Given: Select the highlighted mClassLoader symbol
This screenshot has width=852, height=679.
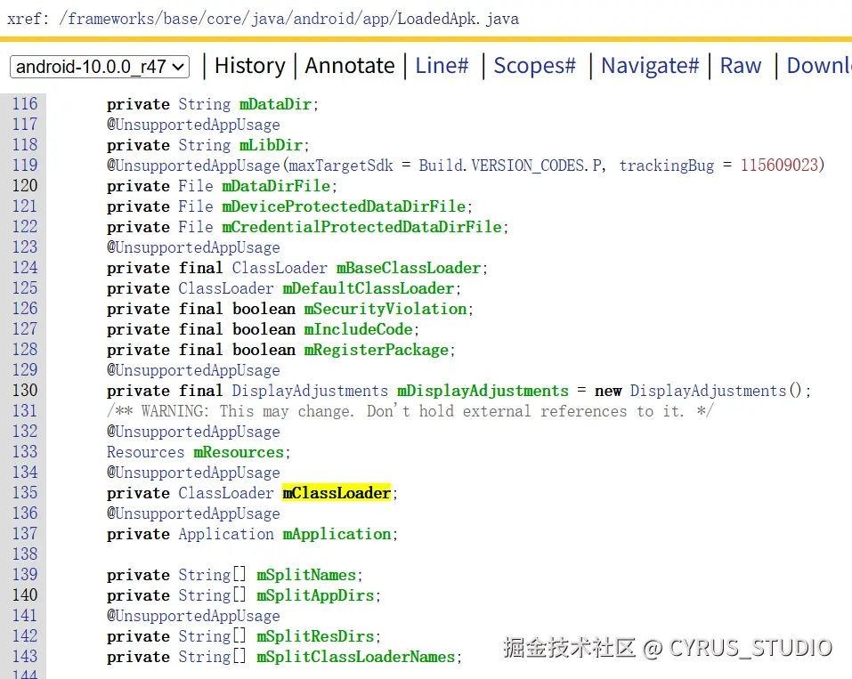Looking at the screenshot, I should [x=337, y=492].
